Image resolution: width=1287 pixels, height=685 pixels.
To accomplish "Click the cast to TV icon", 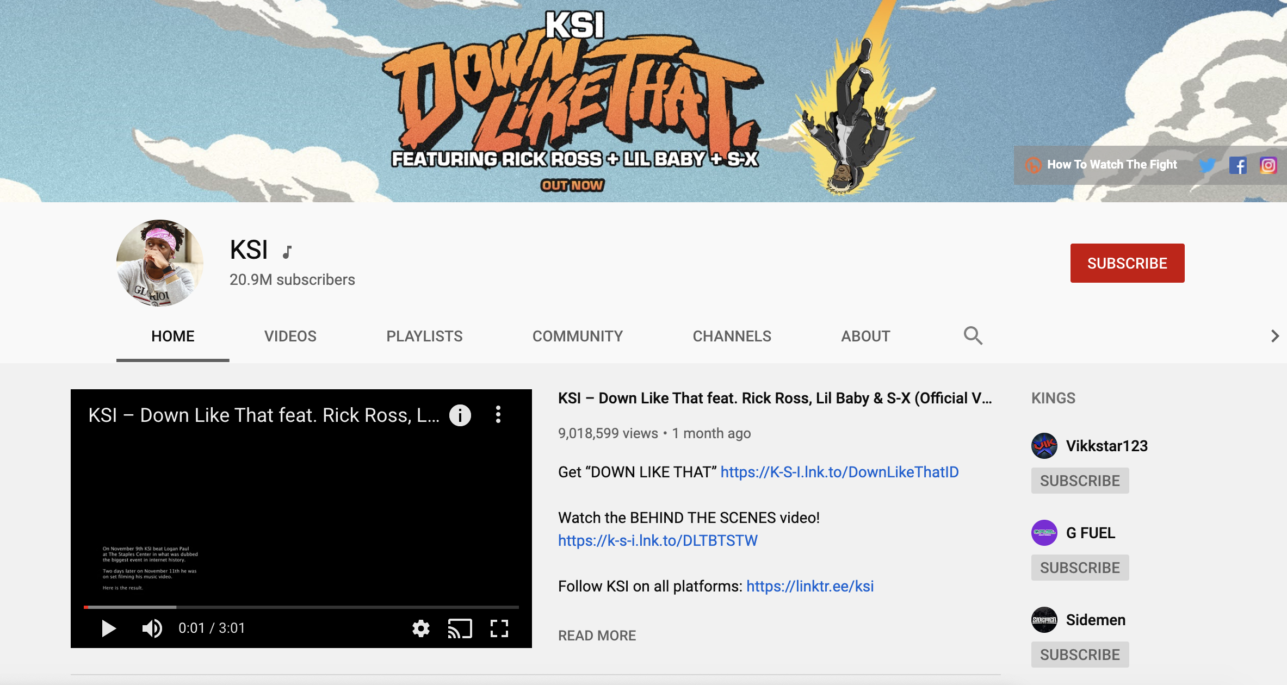I will 460,628.
